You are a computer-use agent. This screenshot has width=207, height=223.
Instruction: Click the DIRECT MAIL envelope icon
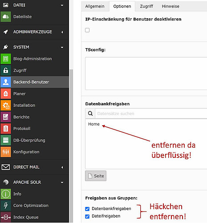pos(6,167)
